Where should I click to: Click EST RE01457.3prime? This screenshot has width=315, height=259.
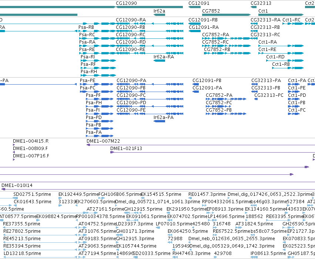207,194
